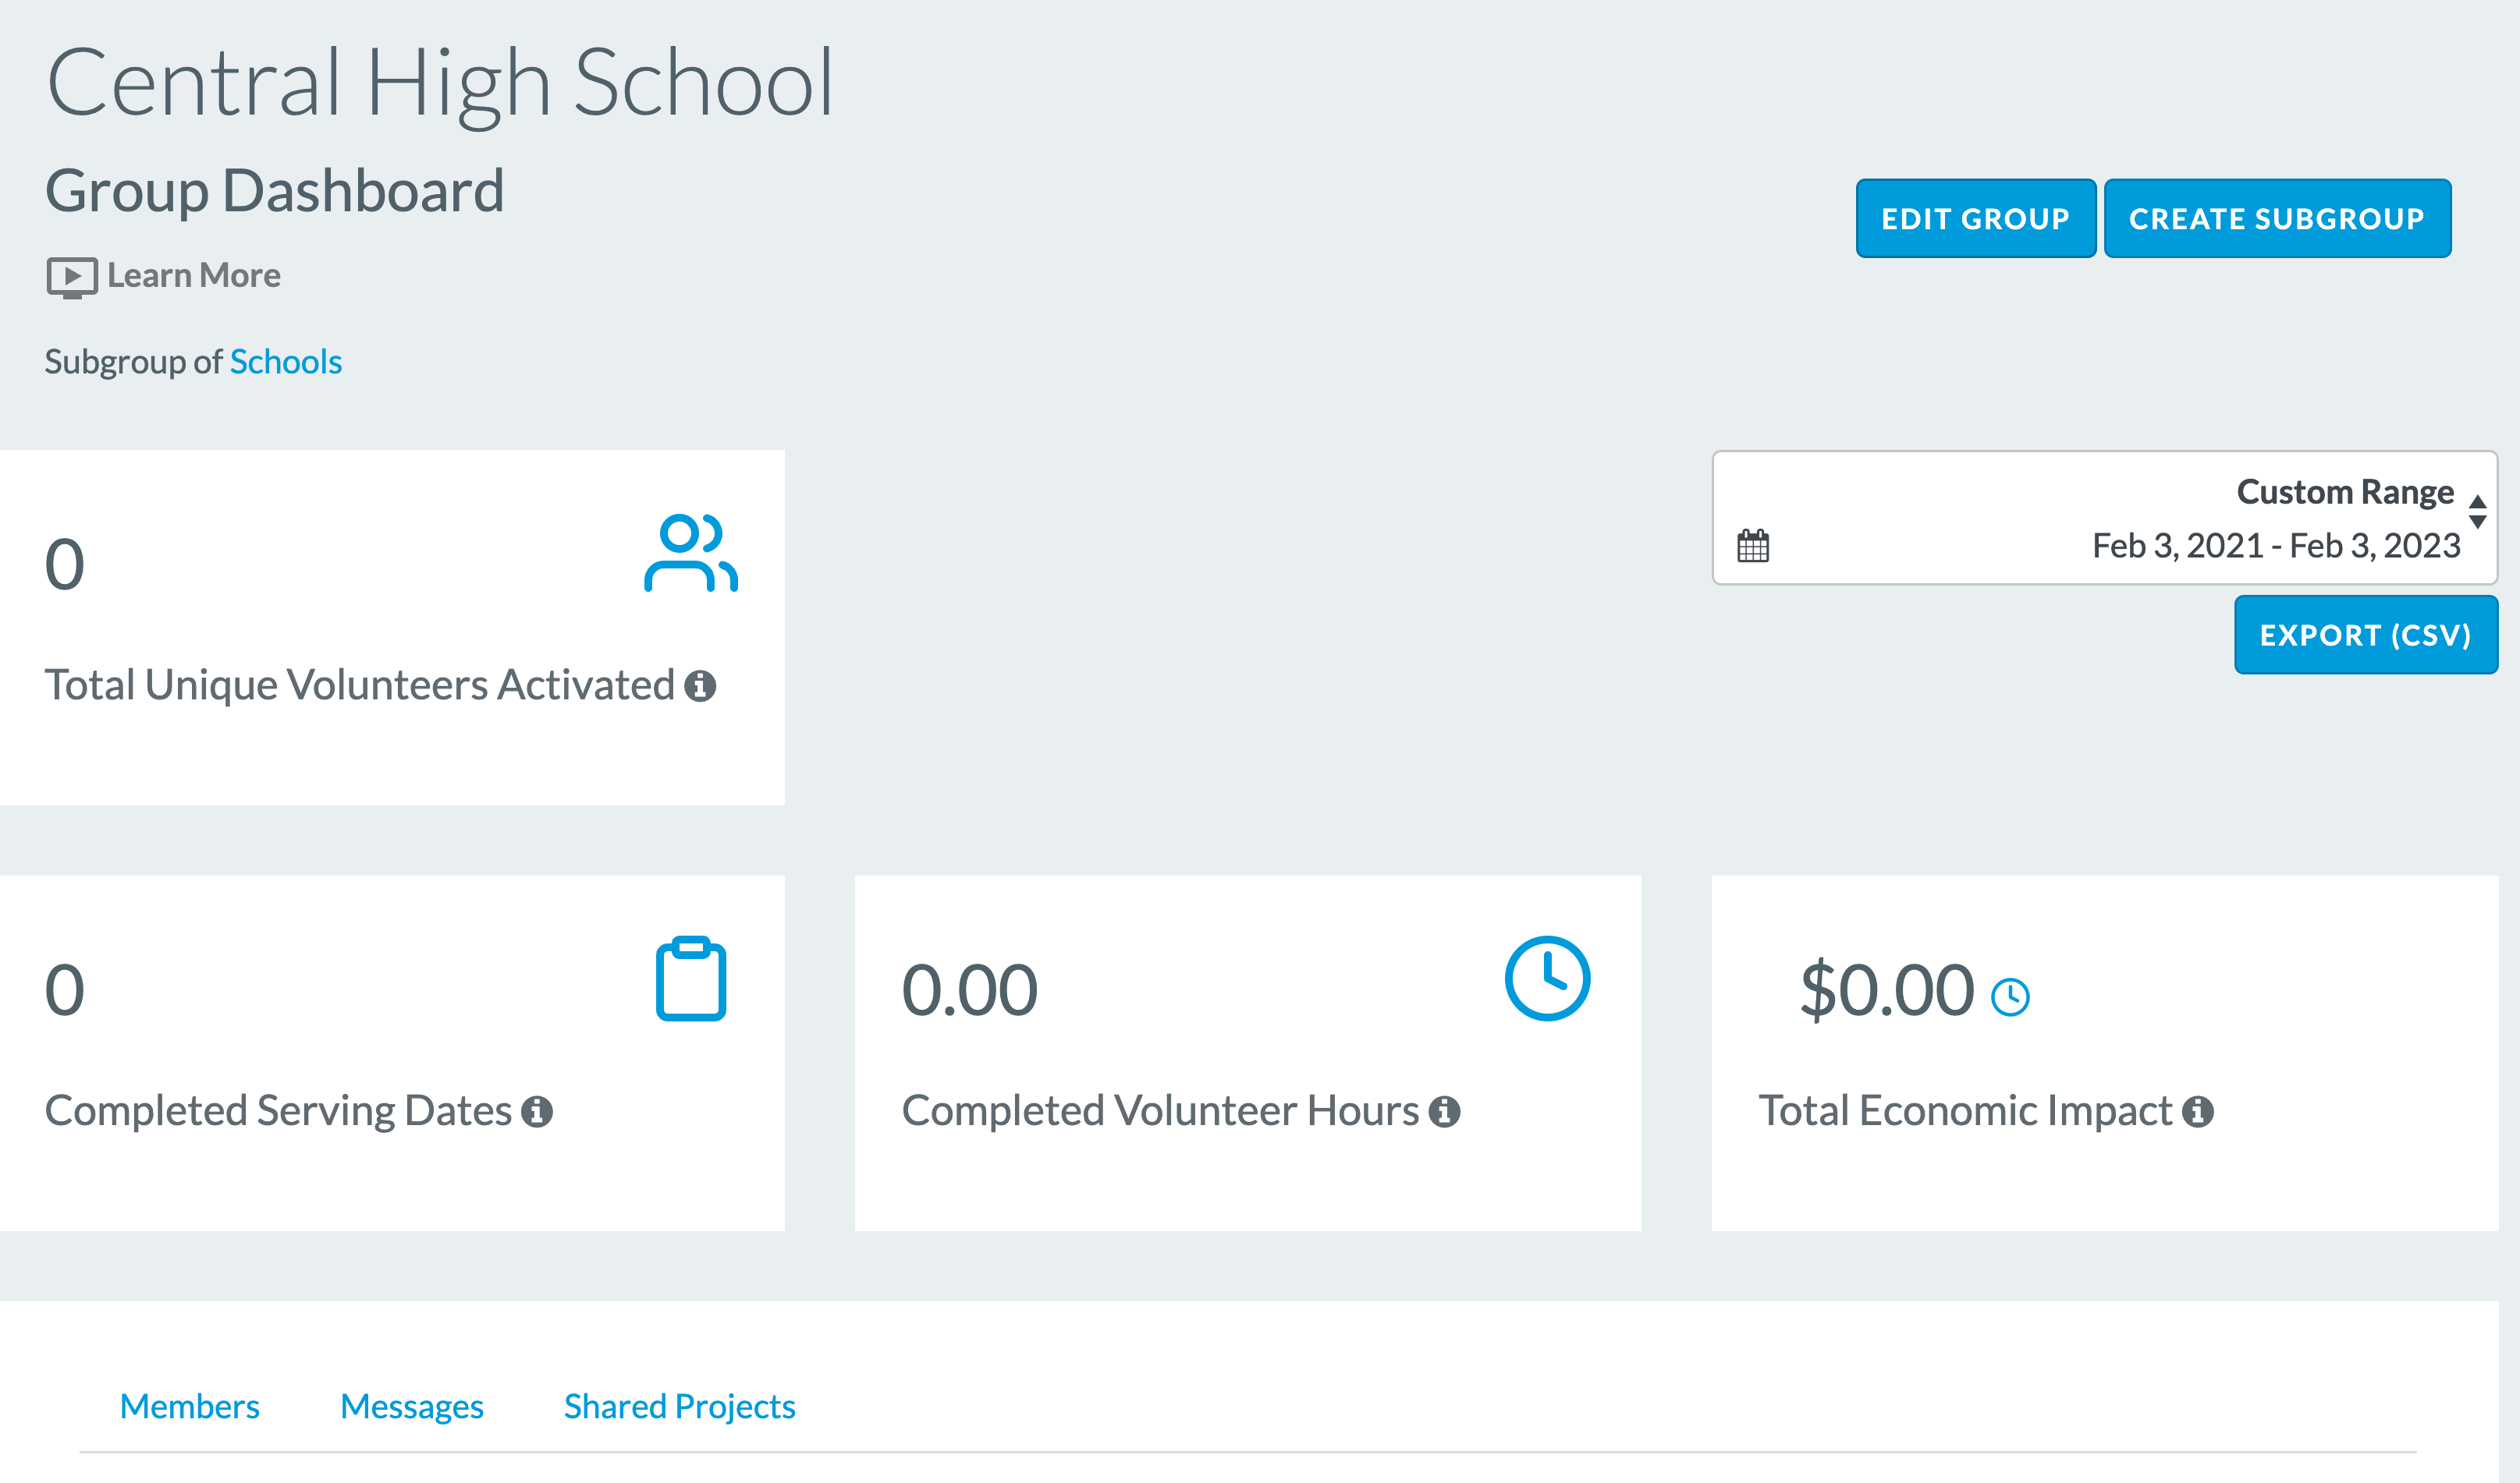The image size is (2520, 1483).
Task: Click info icon next to Total Economic Impact
Action: pyautogui.click(x=2198, y=1111)
